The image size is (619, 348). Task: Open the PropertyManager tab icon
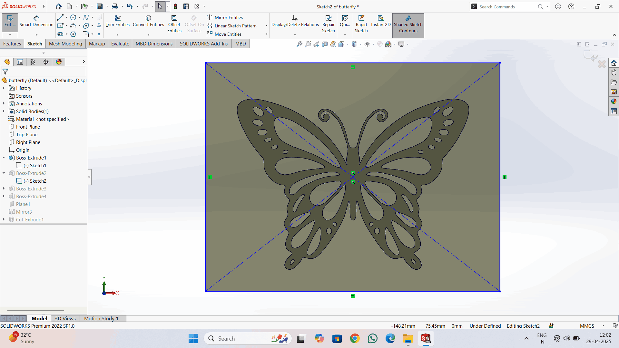click(20, 62)
